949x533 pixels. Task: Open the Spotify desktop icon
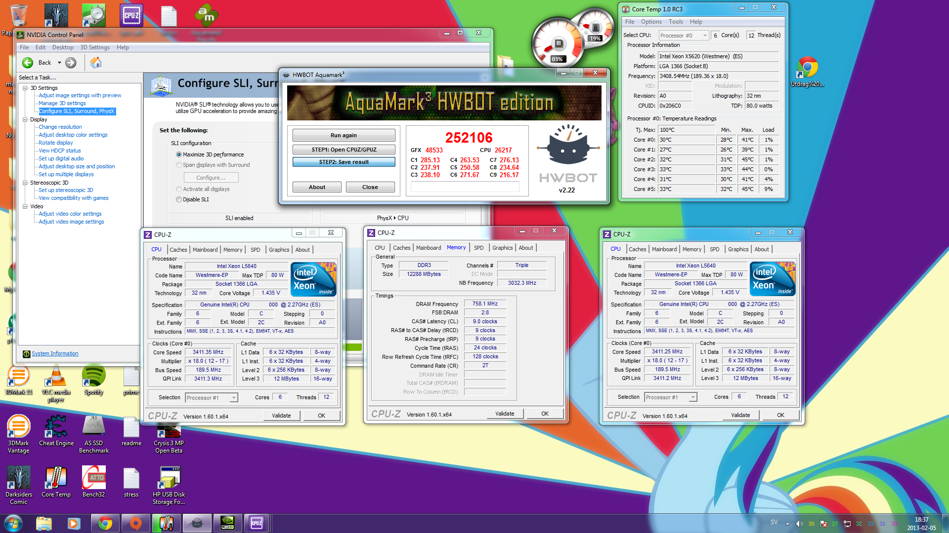click(93, 381)
